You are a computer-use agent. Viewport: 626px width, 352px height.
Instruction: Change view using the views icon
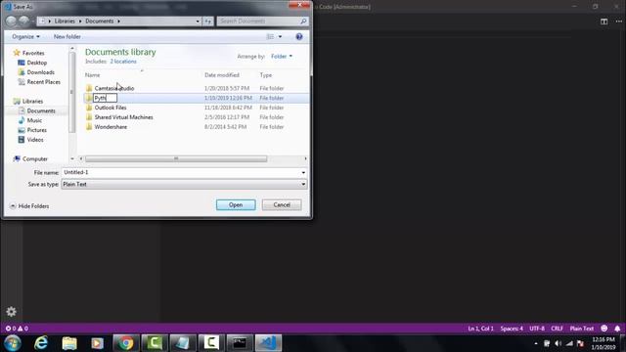click(270, 37)
